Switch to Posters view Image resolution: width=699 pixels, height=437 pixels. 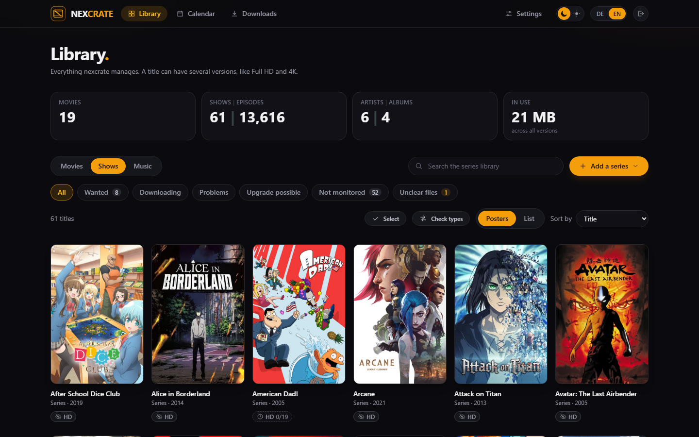[497, 219]
